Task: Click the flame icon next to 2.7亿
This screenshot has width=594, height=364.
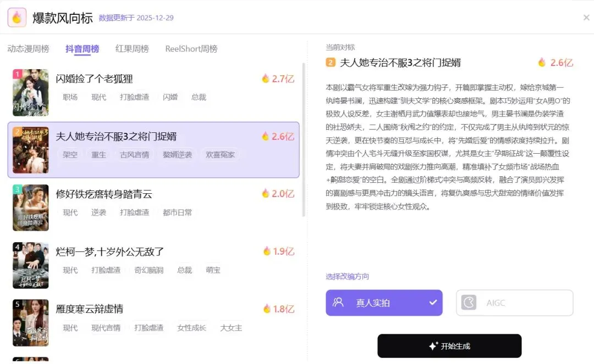Action: [x=265, y=79]
